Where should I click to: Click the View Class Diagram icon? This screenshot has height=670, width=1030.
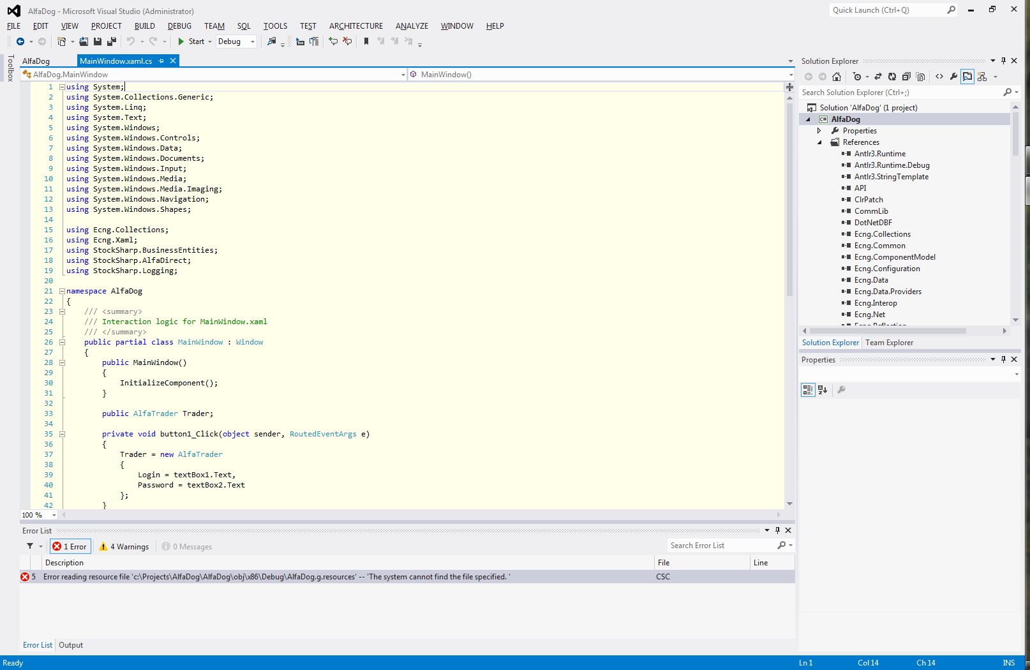click(982, 77)
